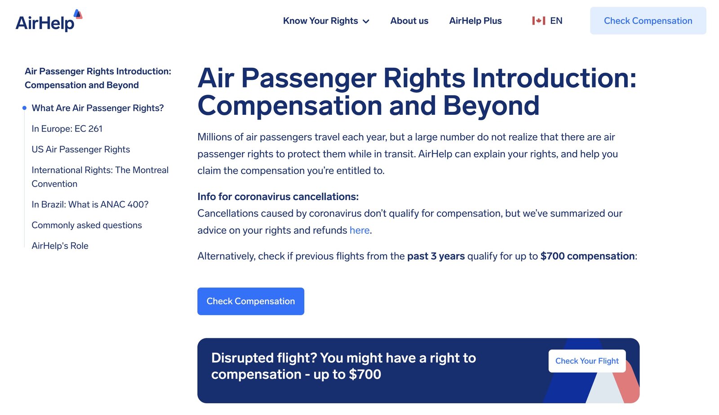The image size is (719, 415).
Task: Select AirHelp's Role in sidebar
Action: [x=60, y=246]
